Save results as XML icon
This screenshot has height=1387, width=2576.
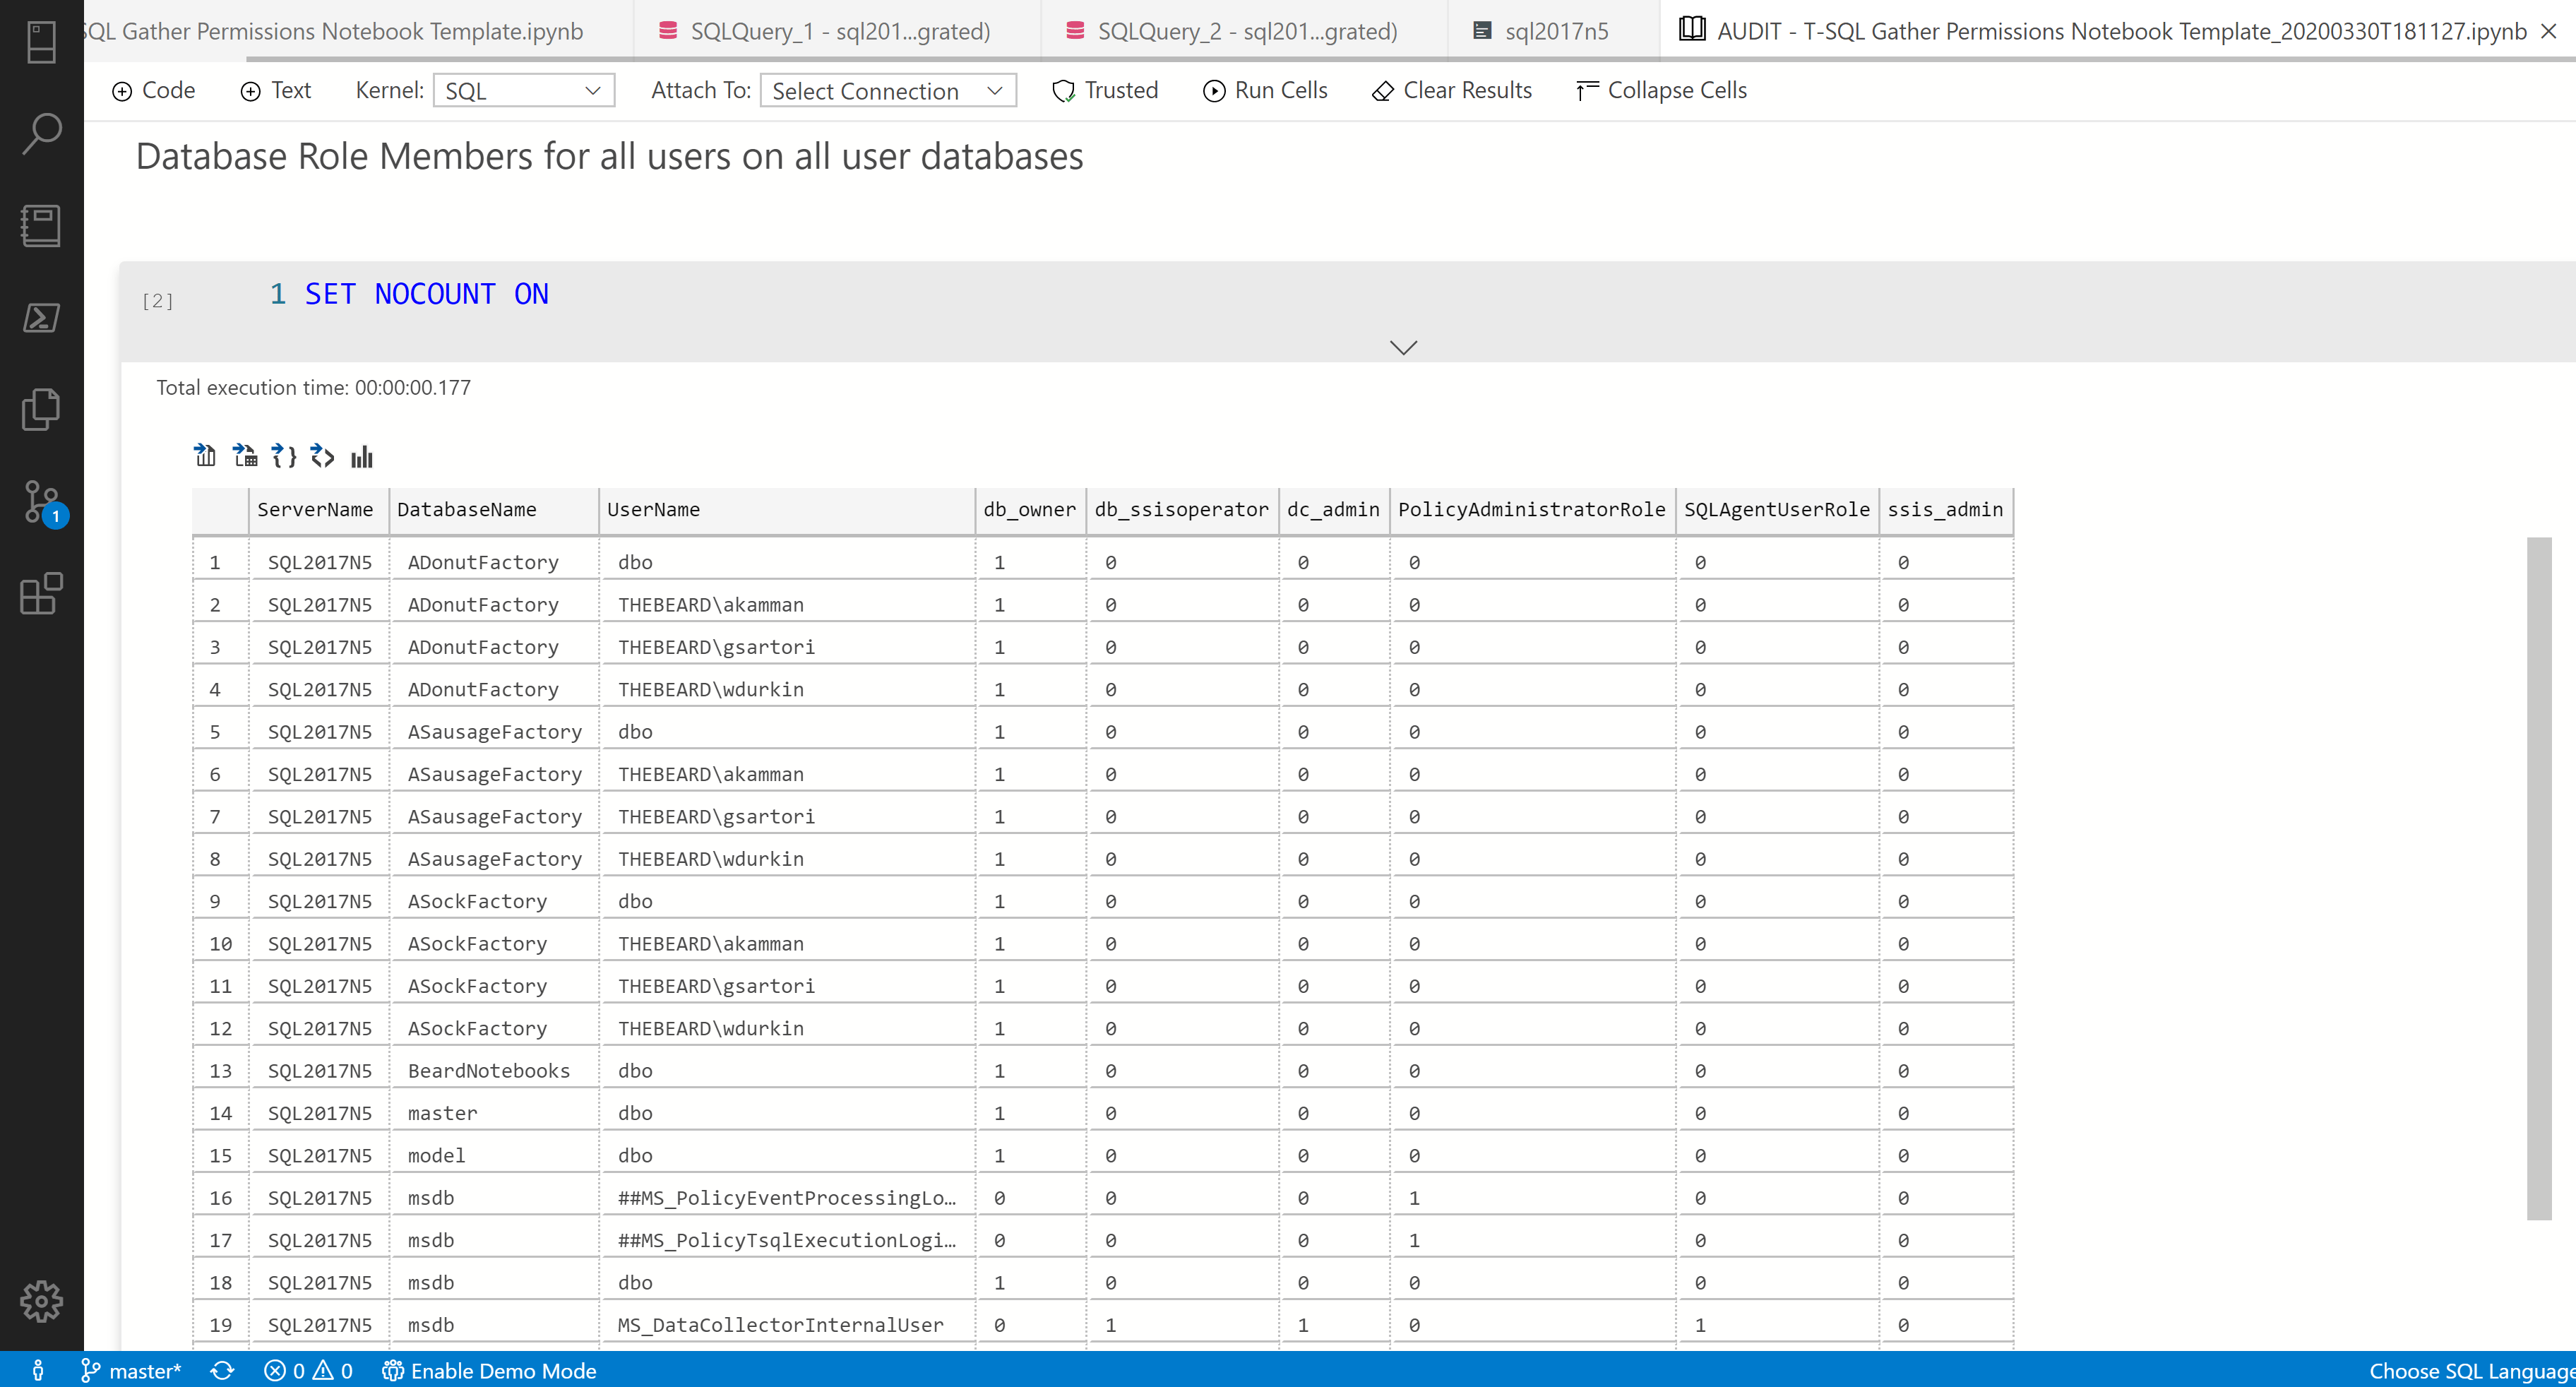pyautogui.click(x=322, y=456)
